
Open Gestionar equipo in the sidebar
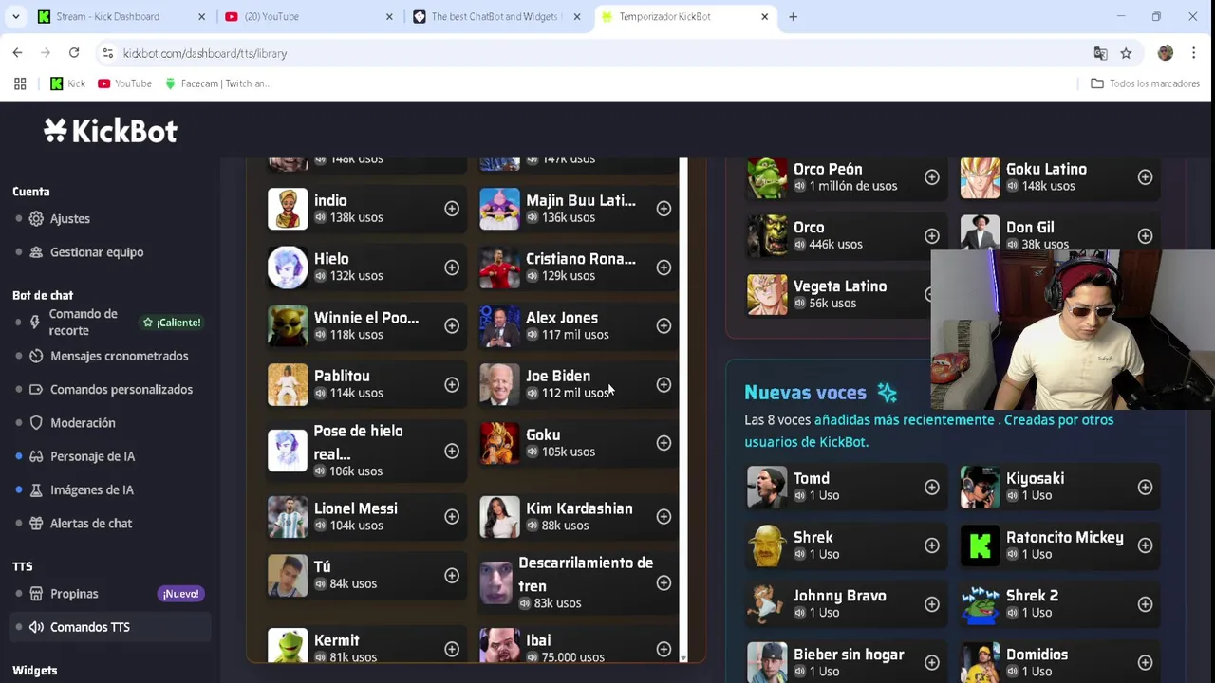(x=96, y=252)
